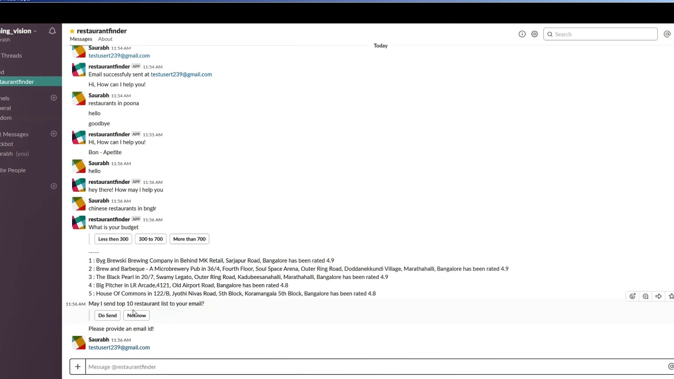The image size is (674, 379).
Task: Share message using the arrow icon
Action: (x=658, y=296)
